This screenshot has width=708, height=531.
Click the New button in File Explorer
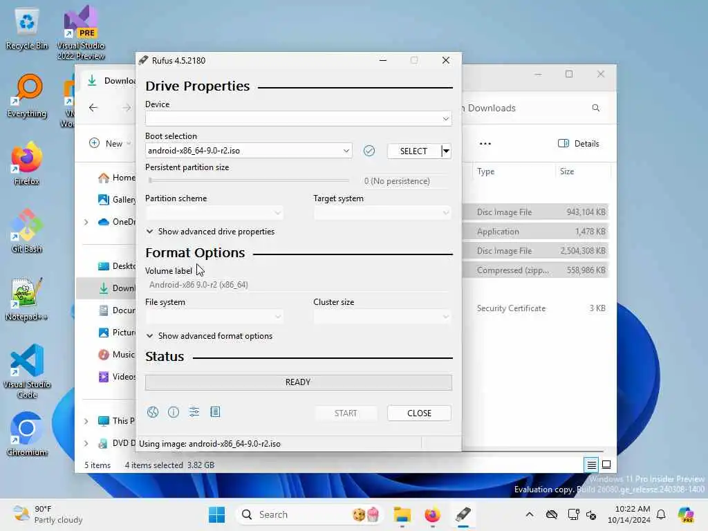coord(110,144)
